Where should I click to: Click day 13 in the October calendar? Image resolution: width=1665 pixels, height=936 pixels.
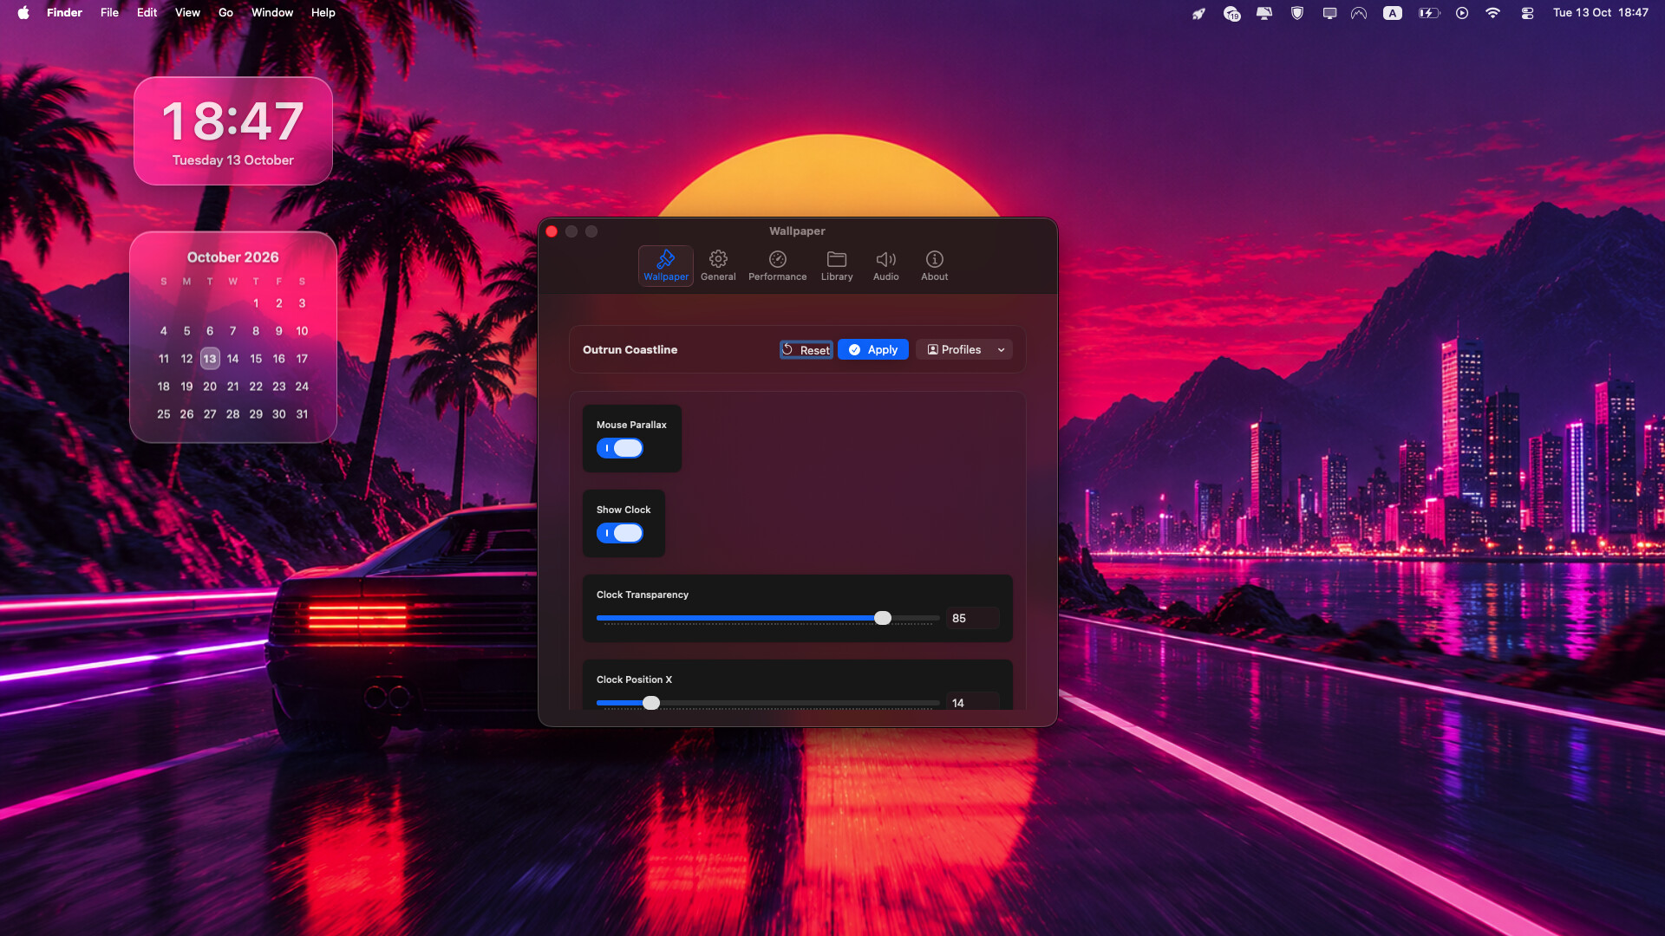[x=210, y=359]
